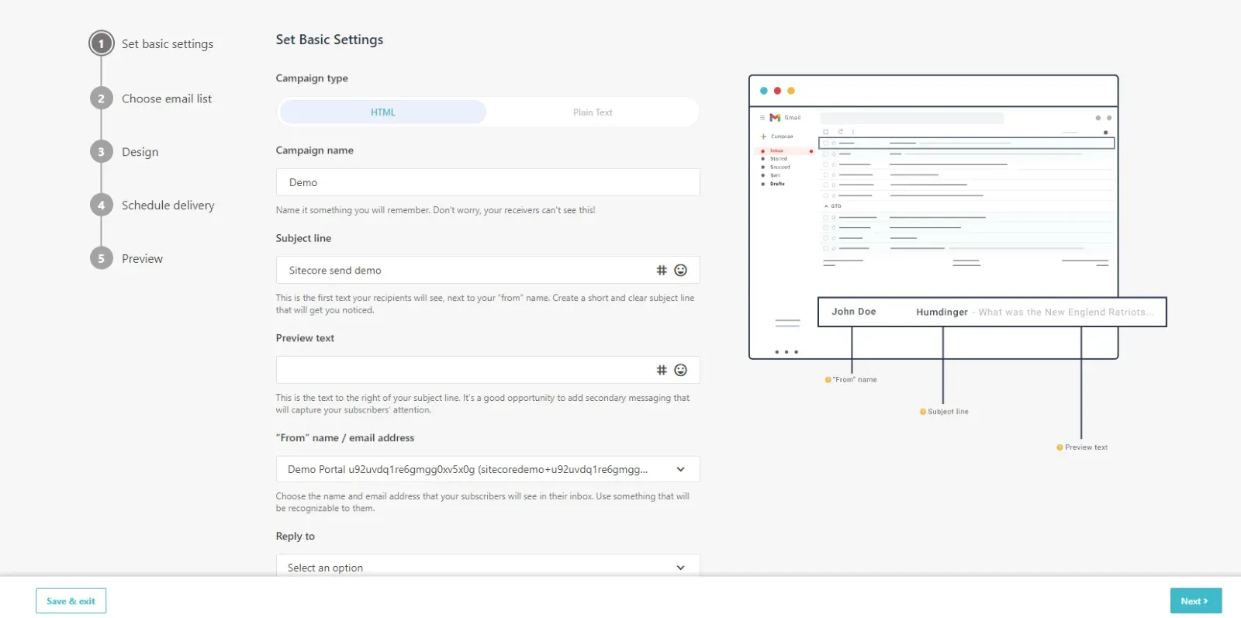Expand the Reply to Select an option dropdown
The width and height of the screenshot is (1241, 618).
488,566
